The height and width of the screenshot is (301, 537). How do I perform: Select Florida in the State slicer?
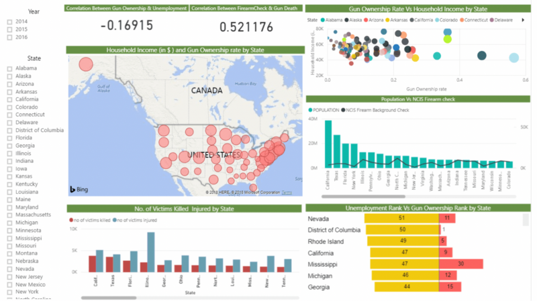tap(9, 137)
